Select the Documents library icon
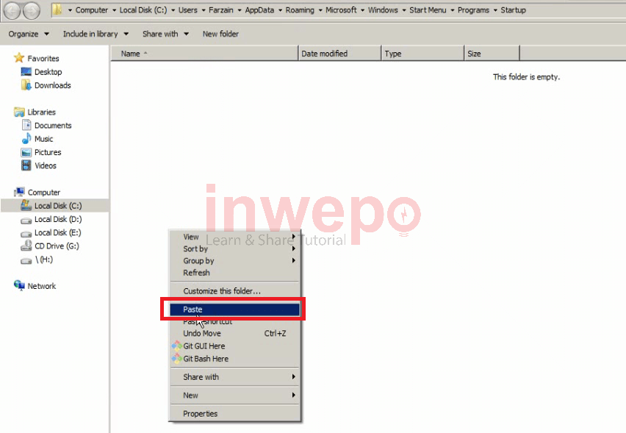 pos(26,125)
